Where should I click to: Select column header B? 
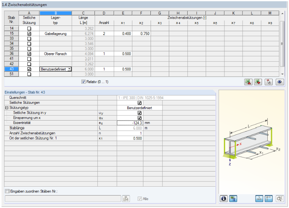click(x=56, y=13)
